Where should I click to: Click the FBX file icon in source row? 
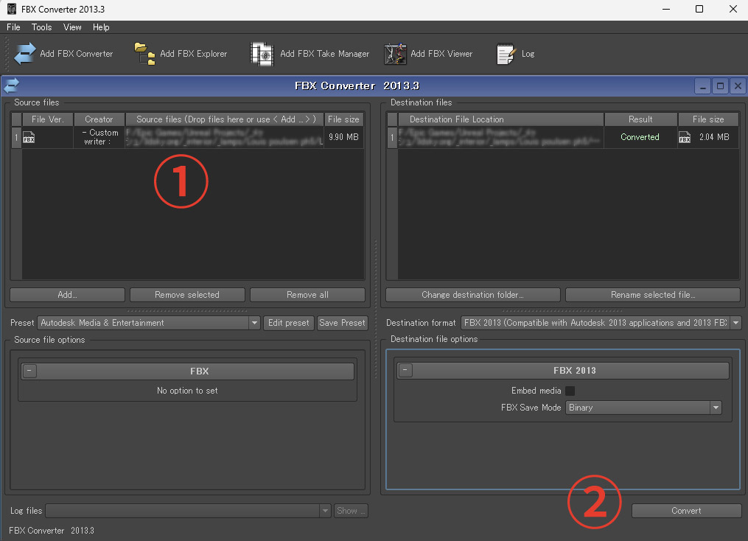click(29, 137)
